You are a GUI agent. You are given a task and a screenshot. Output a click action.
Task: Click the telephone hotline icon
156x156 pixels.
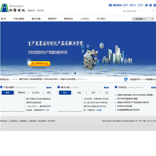click(x=110, y=5)
